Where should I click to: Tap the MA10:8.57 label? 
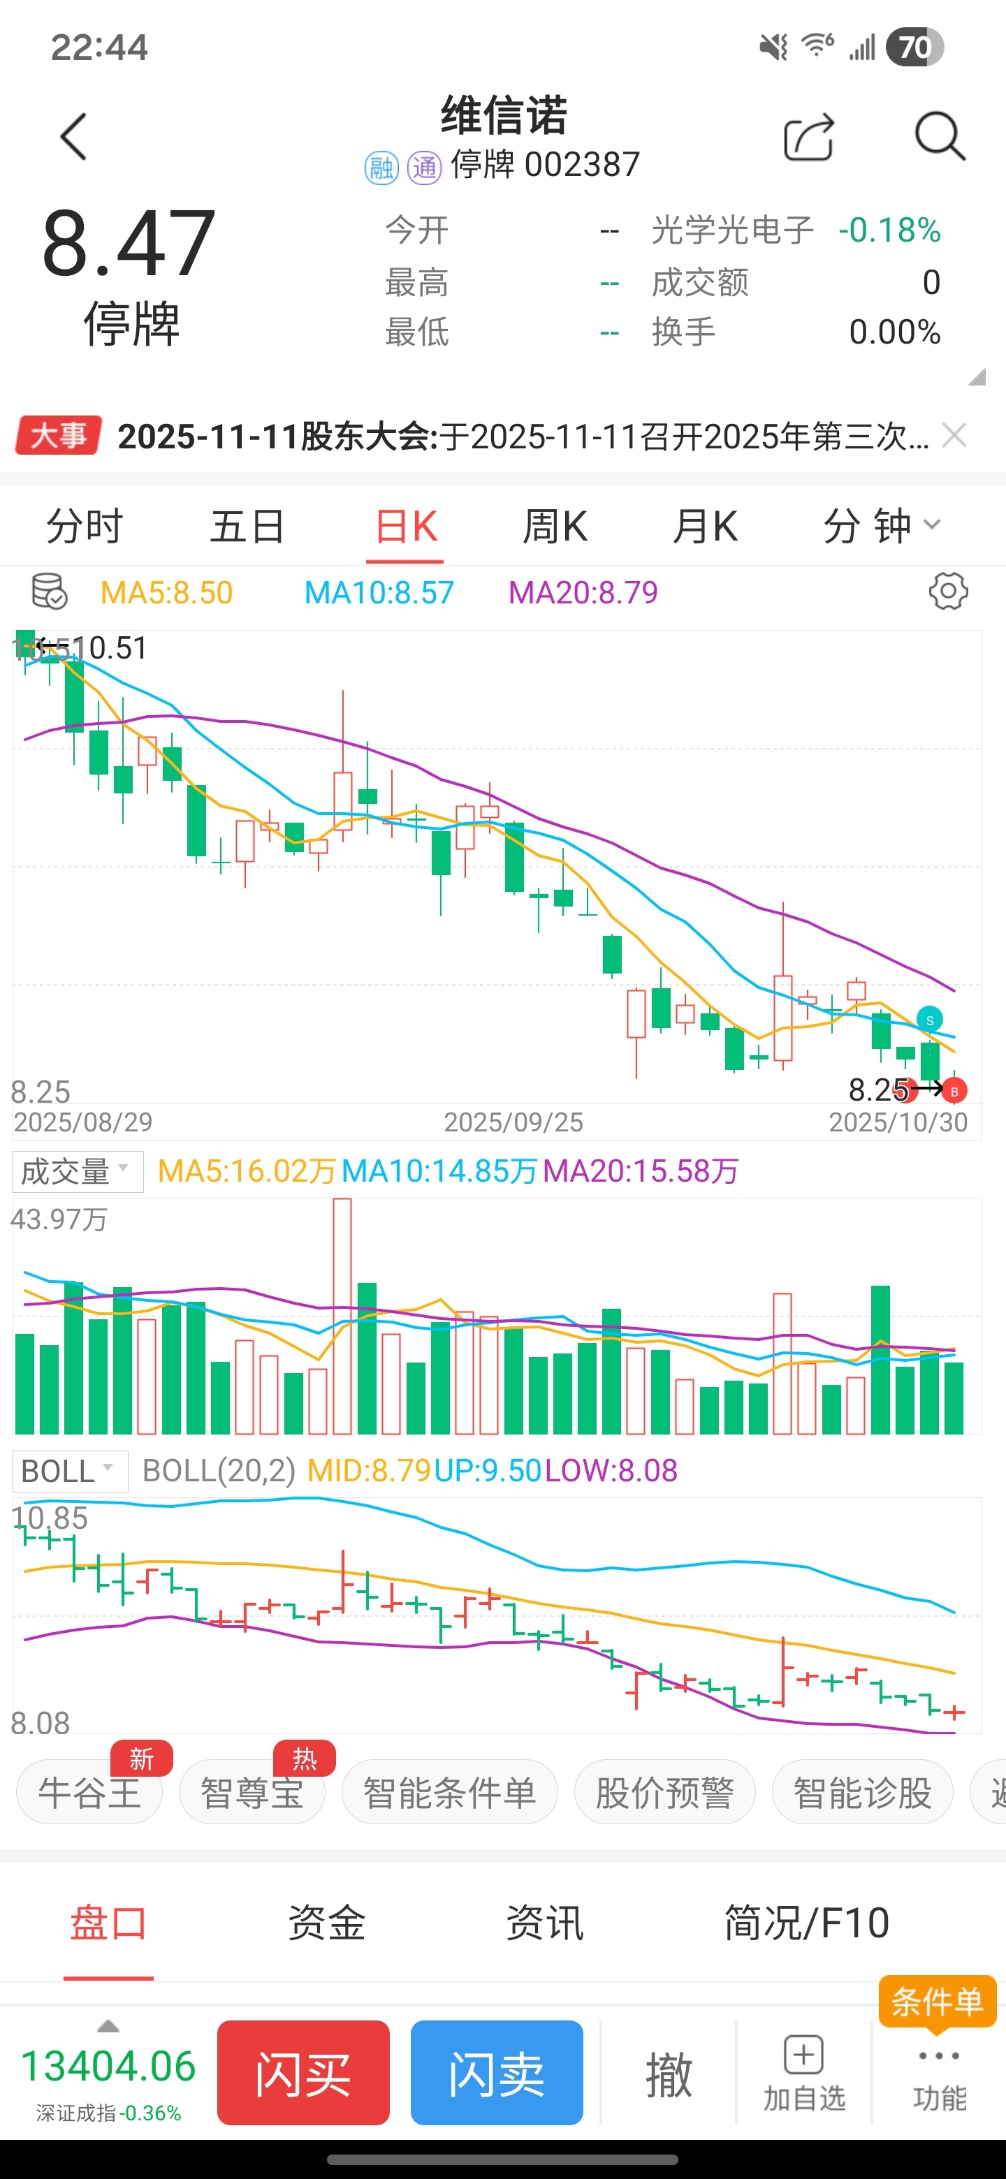pyautogui.click(x=379, y=592)
